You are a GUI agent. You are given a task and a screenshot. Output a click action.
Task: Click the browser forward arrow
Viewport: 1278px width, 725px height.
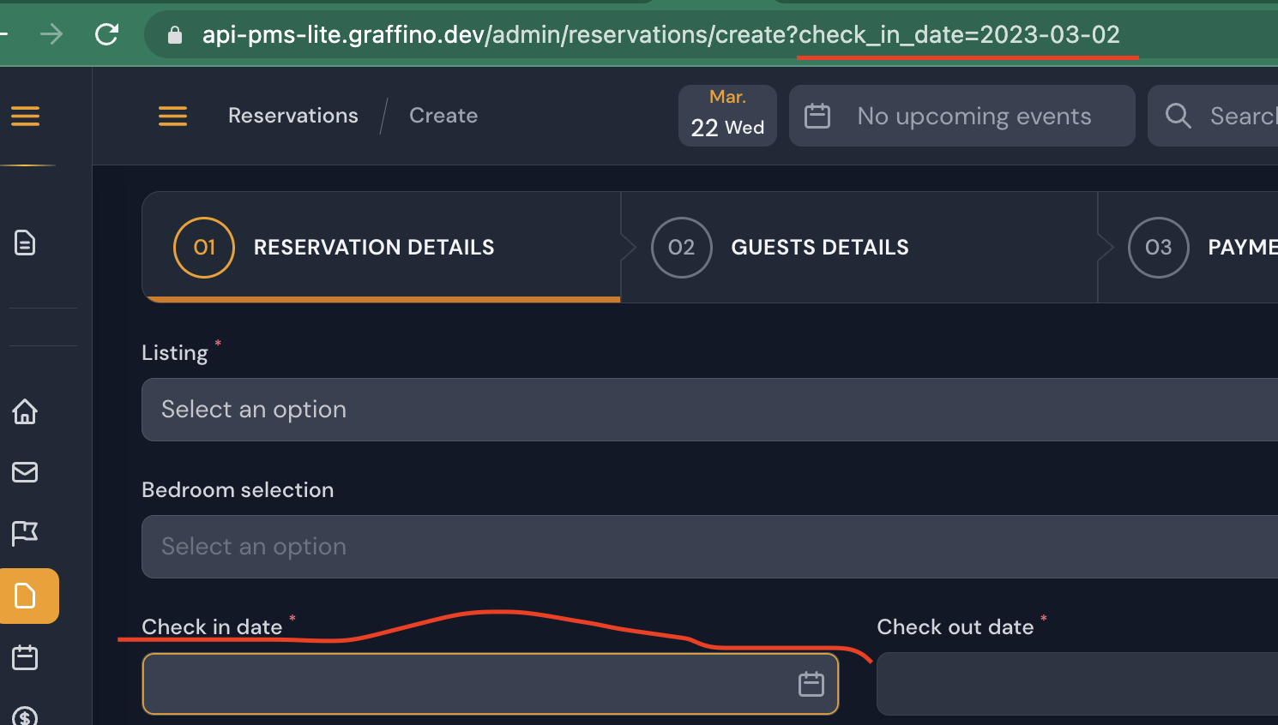tap(51, 34)
